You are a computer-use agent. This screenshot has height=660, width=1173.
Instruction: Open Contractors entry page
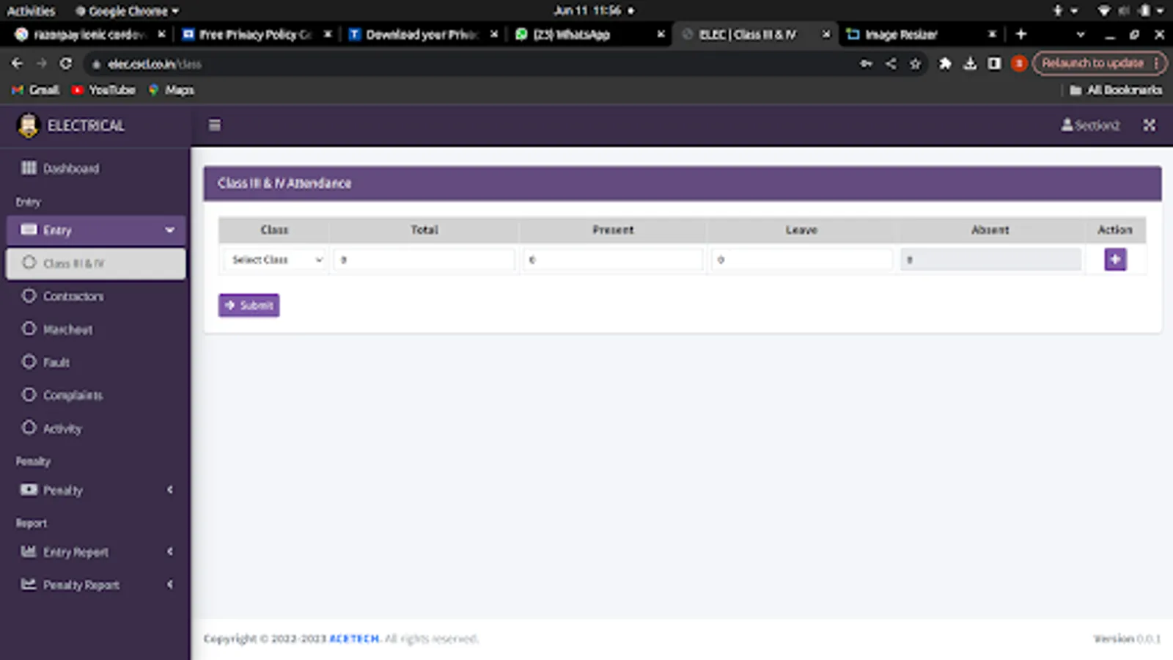95,296
